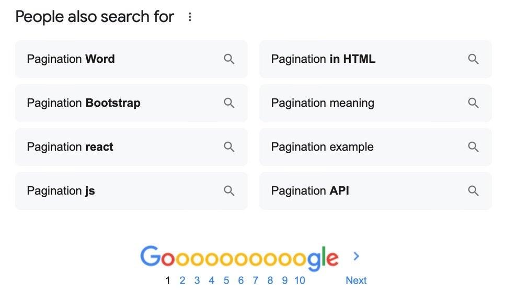This screenshot has width=505, height=306.
Task: Navigate to results page 10
Action: pos(300,280)
